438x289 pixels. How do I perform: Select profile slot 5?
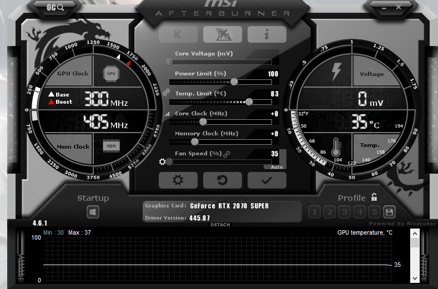pyautogui.click(x=375, y=212)
